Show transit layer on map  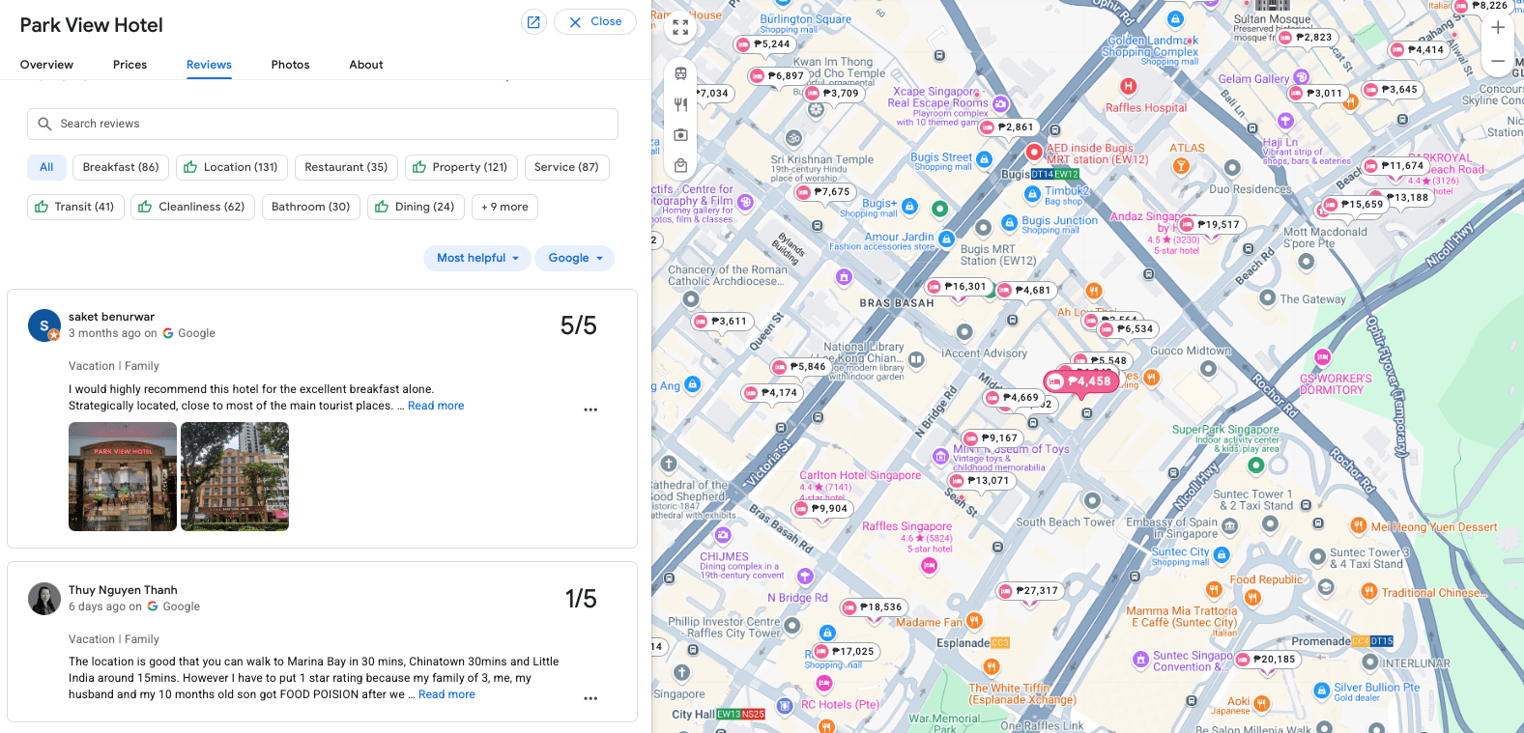(680, 73)
